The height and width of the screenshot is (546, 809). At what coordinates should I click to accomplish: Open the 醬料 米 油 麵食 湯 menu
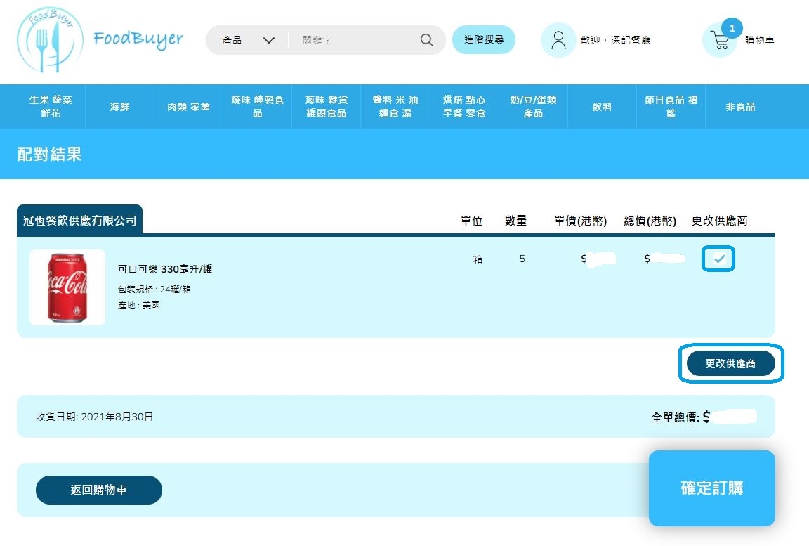pos(395,106)
